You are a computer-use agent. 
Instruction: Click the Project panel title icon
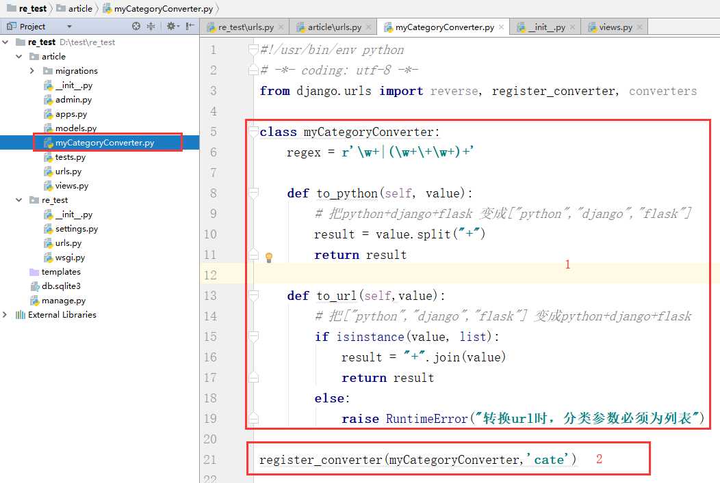(x=12, y=27)
